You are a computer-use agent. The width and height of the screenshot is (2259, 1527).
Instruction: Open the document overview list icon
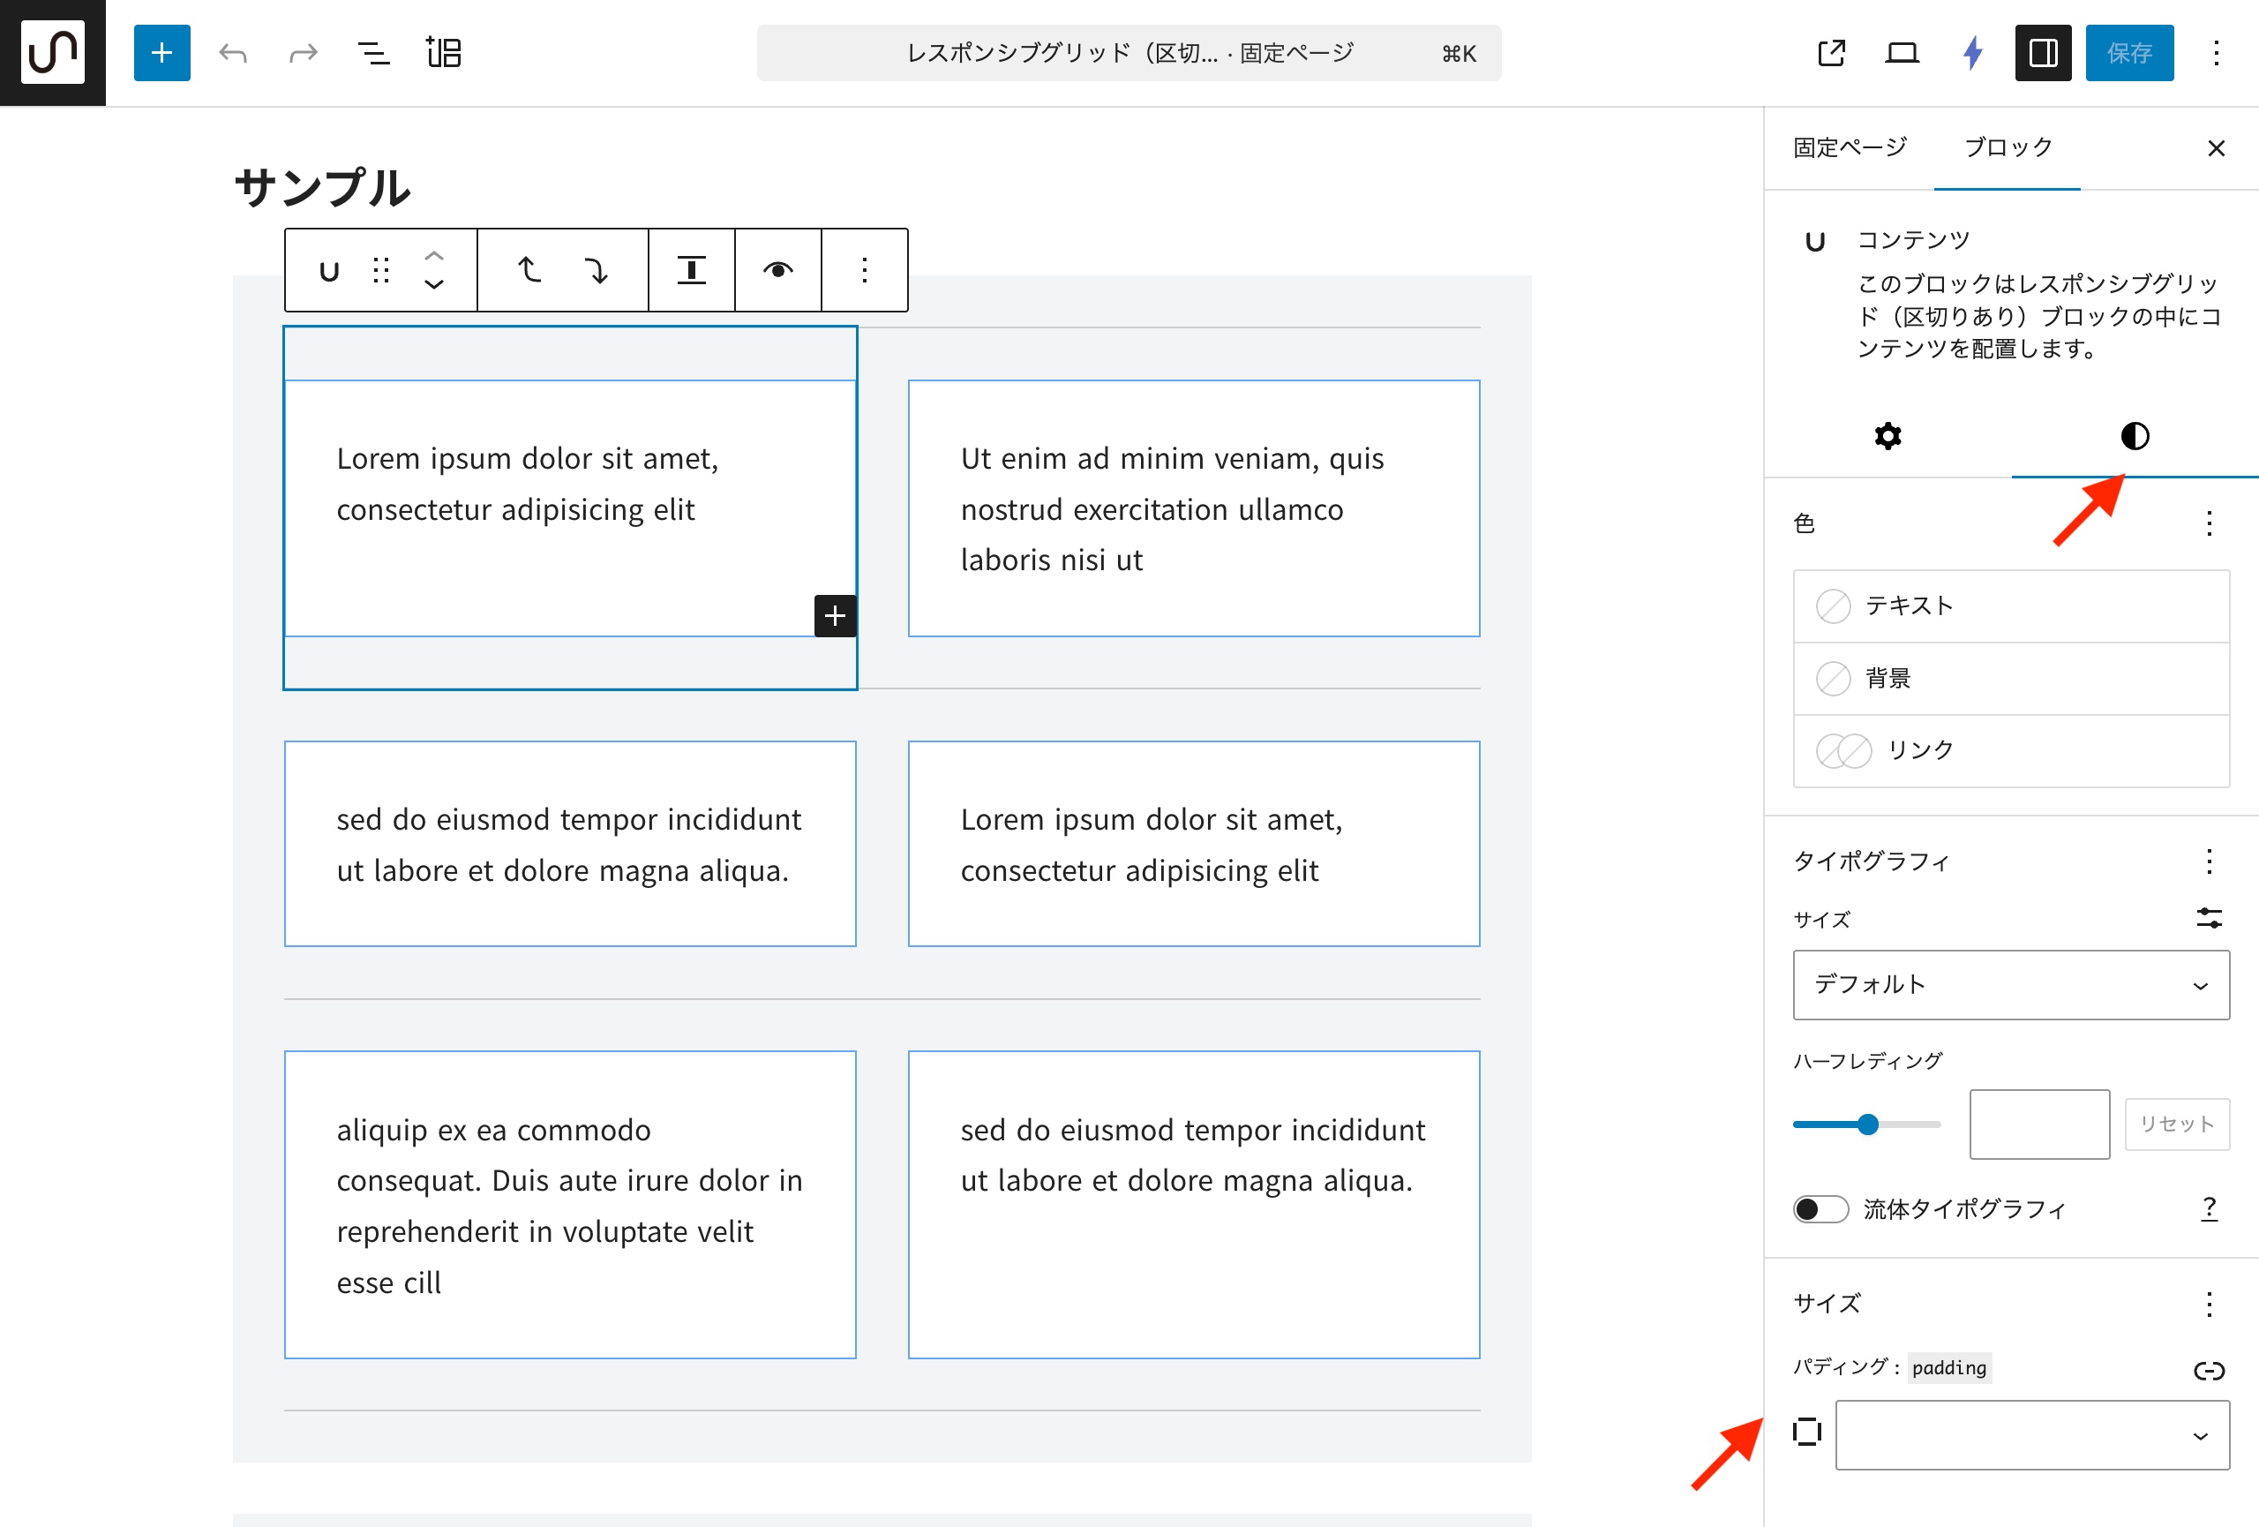coord(373,52)
